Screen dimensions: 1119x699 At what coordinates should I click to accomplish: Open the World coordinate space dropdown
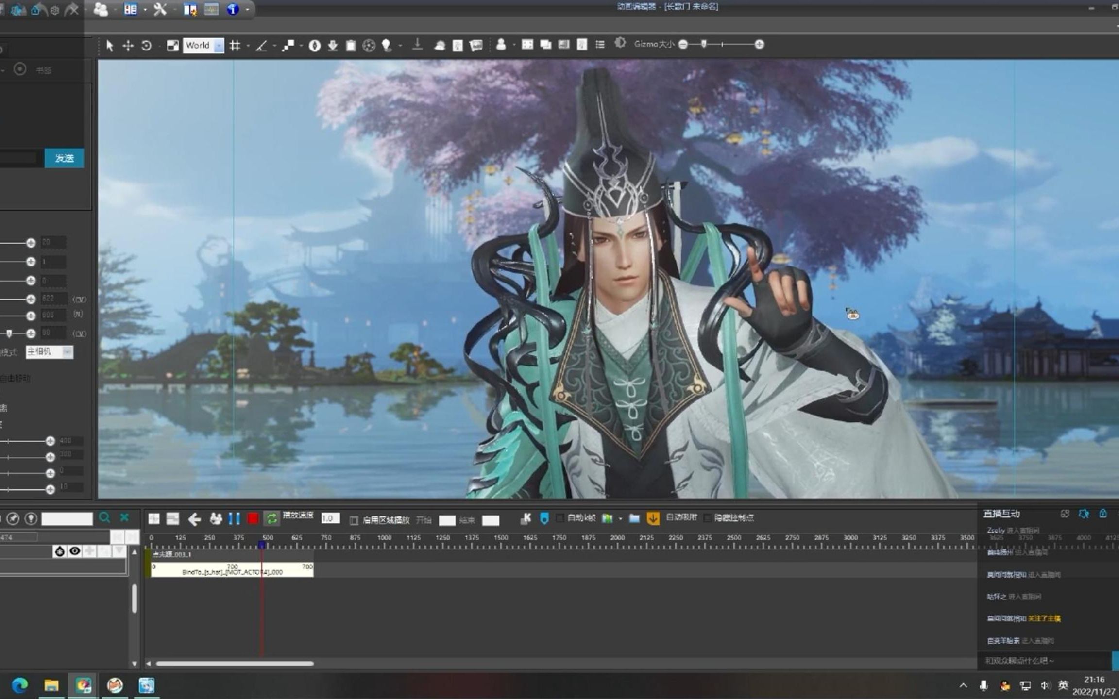pyautogui.click(x=203, y=46)
